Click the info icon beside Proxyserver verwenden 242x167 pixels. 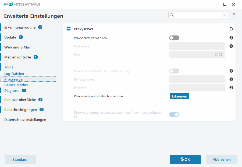tap(231, 38)
